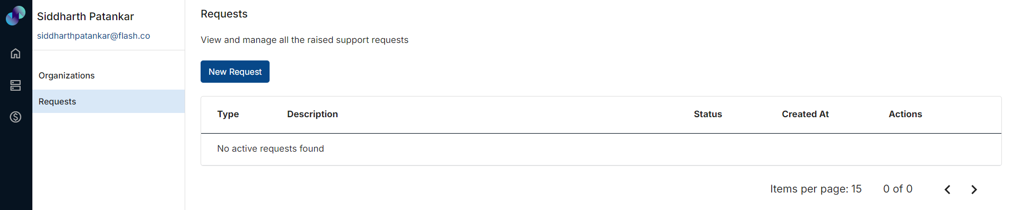The height and width of the screenshot is (210, 1012).
Task: Go to next page arrow
Action: point(974,189)
